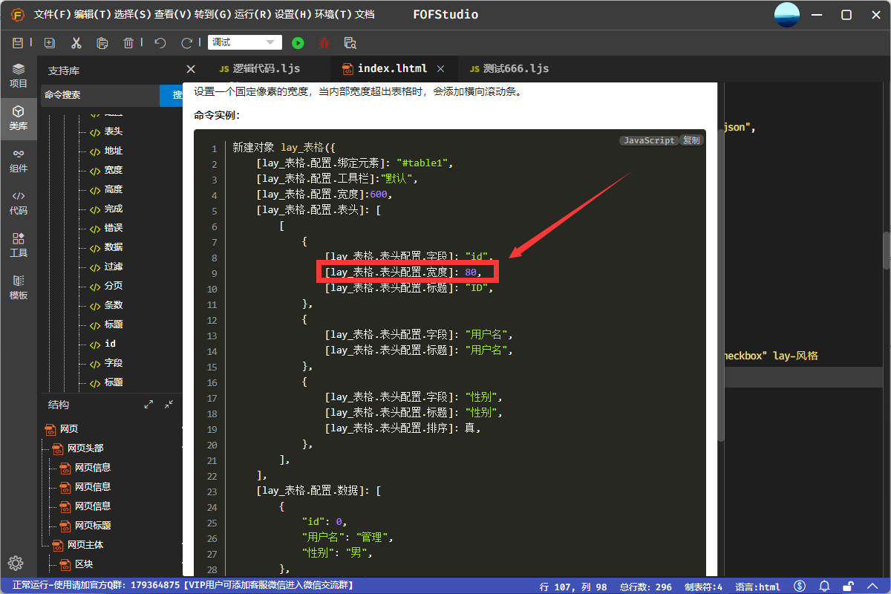The height and width of the screenshot is (594, 891).
Task: Click the green run play button
Action: tap(298, 43)
